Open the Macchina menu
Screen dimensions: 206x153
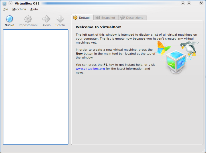(19, 9)
